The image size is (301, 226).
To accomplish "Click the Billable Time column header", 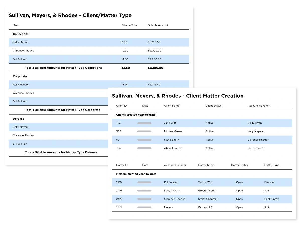I will (x=129, y=25).
